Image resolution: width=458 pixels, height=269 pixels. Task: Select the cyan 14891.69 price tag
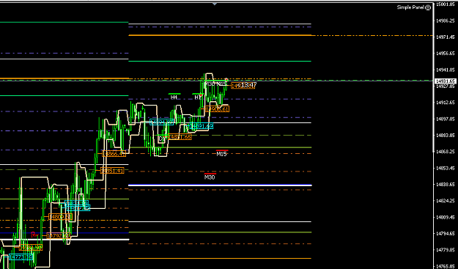(202, 126)
